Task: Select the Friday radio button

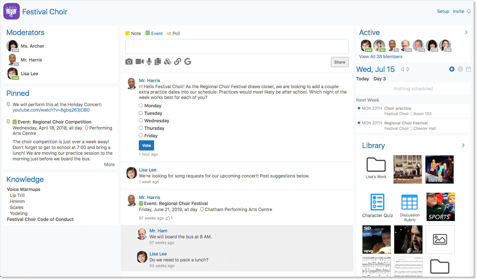Action: (x=141, y=136)
